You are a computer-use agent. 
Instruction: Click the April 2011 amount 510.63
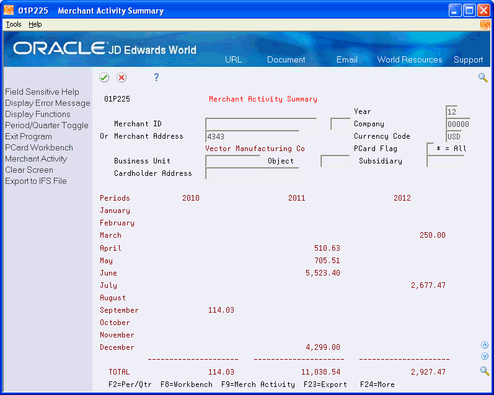click(327, 248)
